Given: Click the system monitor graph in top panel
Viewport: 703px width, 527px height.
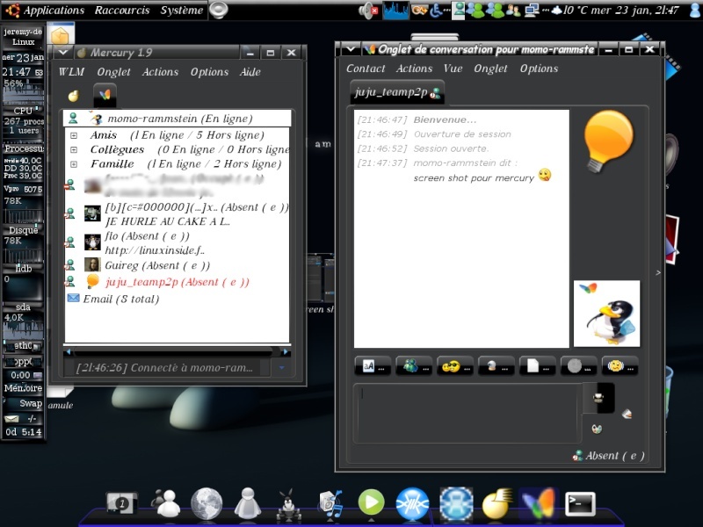Looking at the screenshot, I should tap(395, 11).
